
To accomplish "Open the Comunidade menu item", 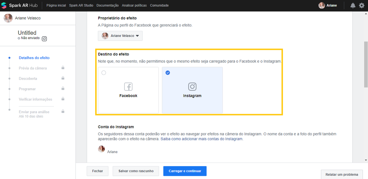I will [159, 5].
